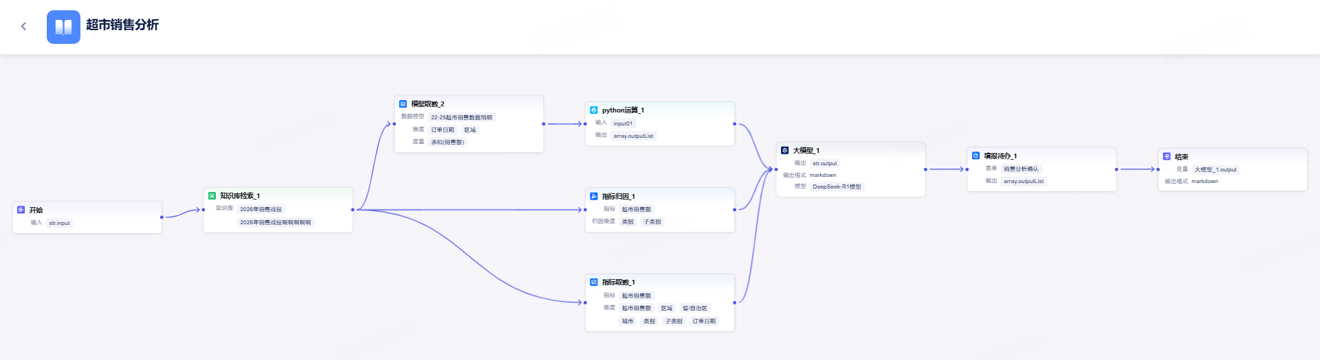Click the 指标归因_1 node icon
The image size is (1320, 360).
[594, 196]
